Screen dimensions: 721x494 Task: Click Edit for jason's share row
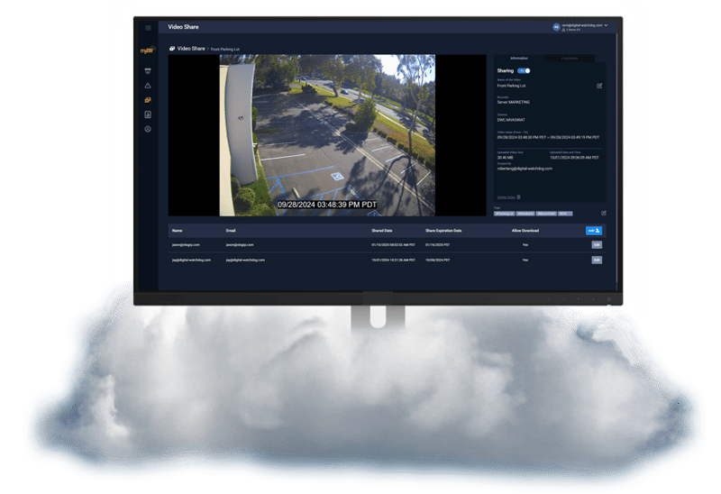pos(597,244)
